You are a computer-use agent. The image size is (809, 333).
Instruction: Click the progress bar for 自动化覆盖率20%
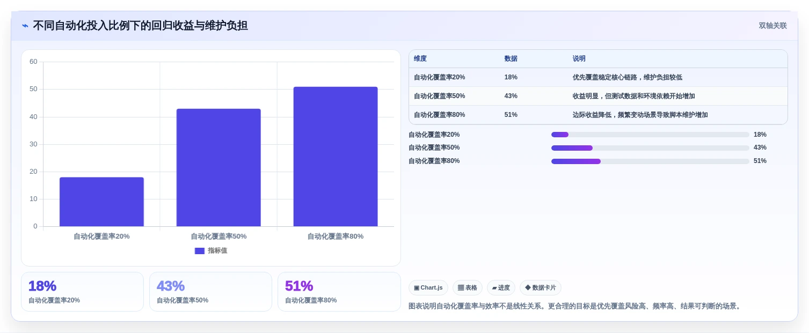click(x=650, y=135)
